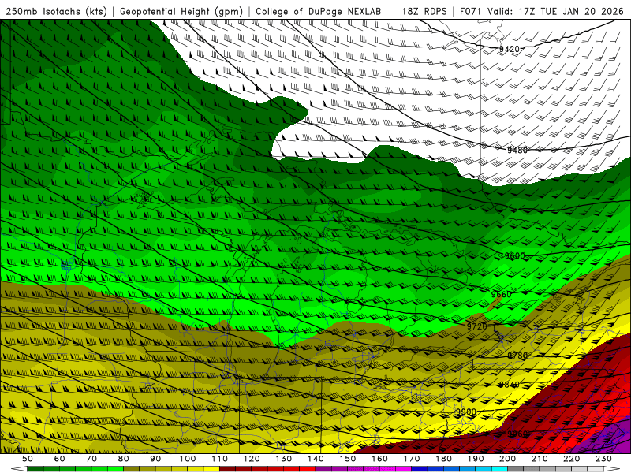Click the 'Valid: 17Z TUE JAN 20 2026' text
Screen dimensions: 631x473
556,11
